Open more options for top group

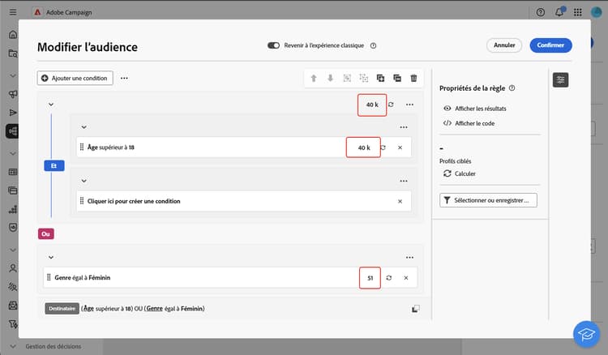pyautogui.click(x=409, y=105)
